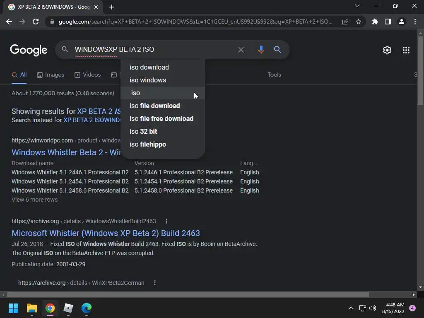
Task: Open the Windows Whistler Beta 2 result
Action: [x=66, y=152]
